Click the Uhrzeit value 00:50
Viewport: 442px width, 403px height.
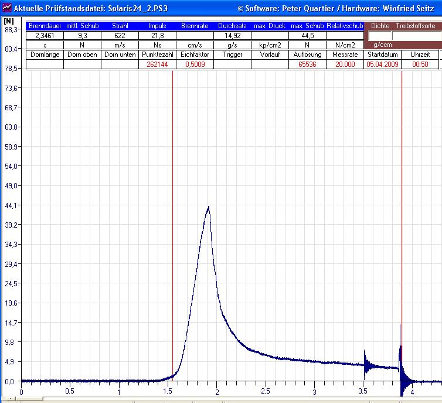tap(420, 65)
